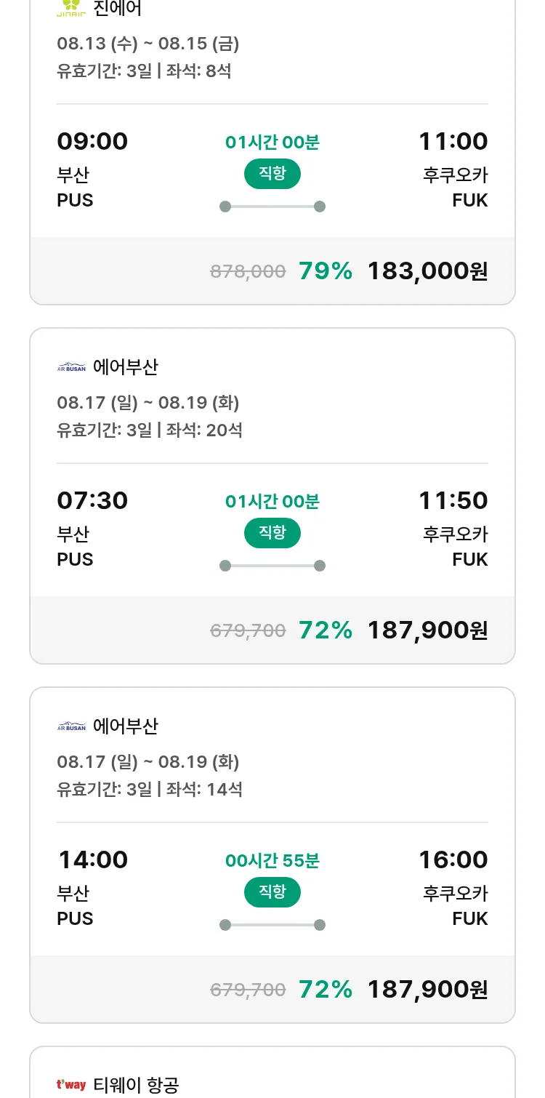Click the t'way airline logo
The image size is (545, 1098).
point(71,1085)
